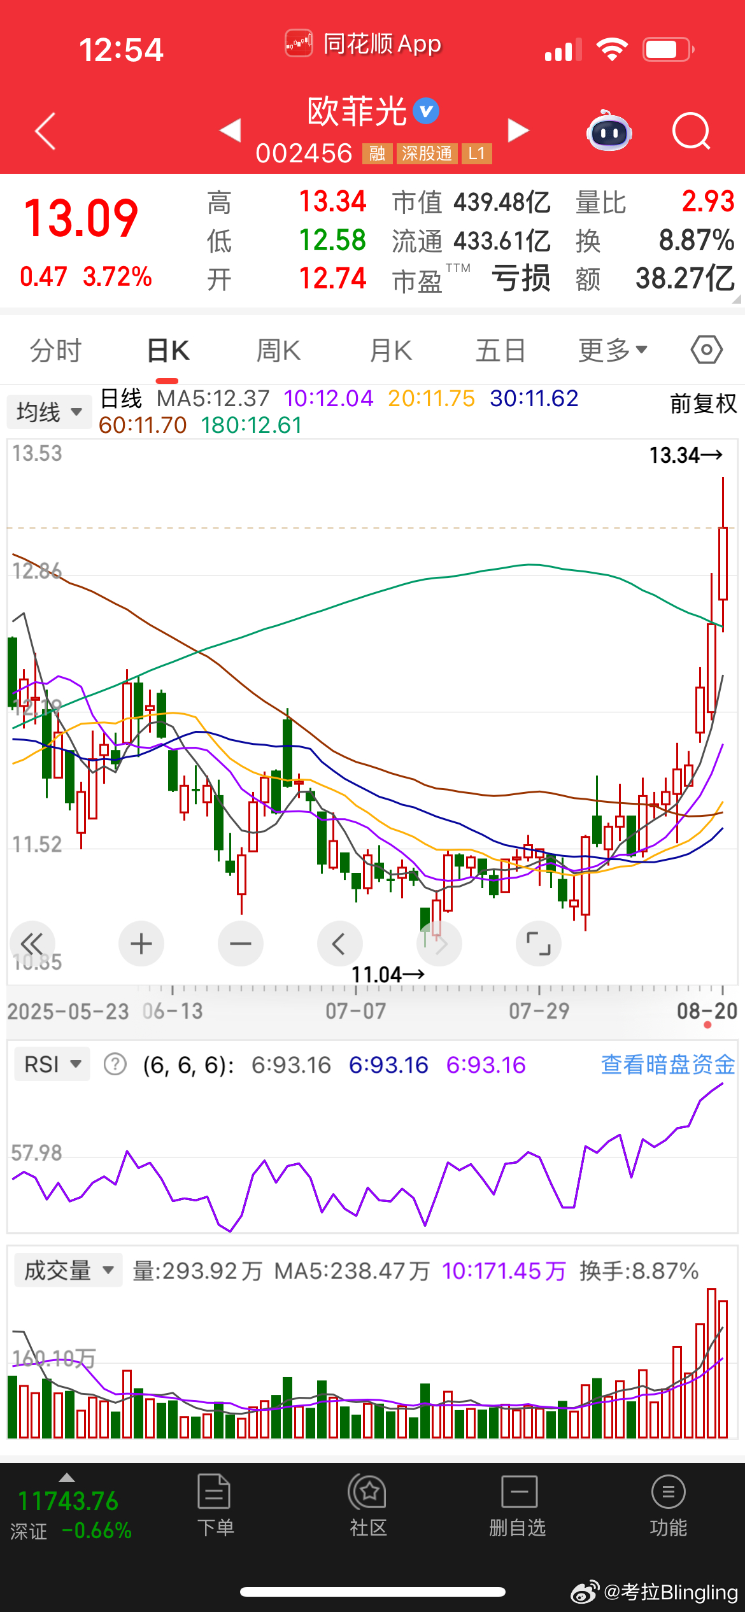The width and height of the screenshot is (745, 1612).
Task: Tap the MA5:12.37 legend value
Action: coord(213,399)
